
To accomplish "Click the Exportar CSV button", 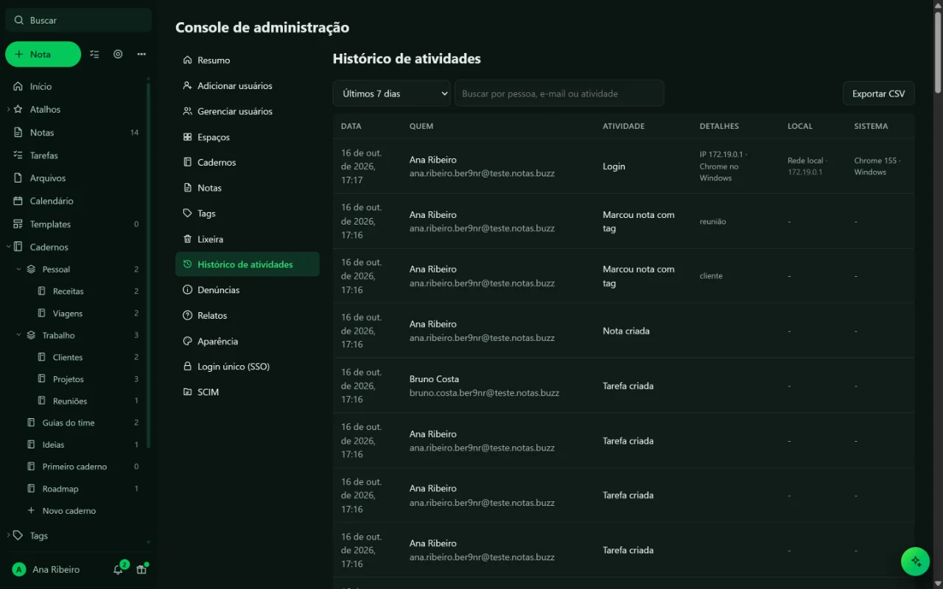I will (878, 94).
